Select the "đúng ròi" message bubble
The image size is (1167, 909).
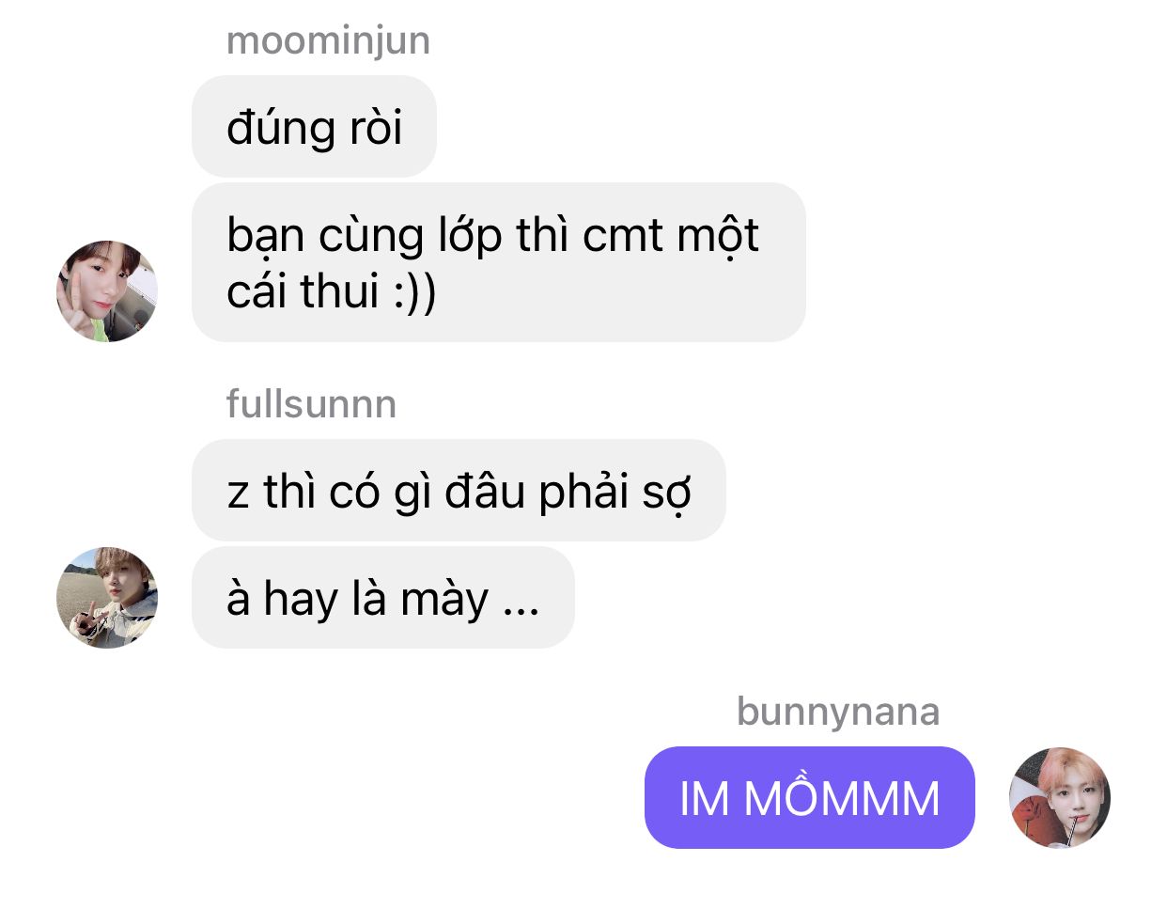click(x=314, y=126)
